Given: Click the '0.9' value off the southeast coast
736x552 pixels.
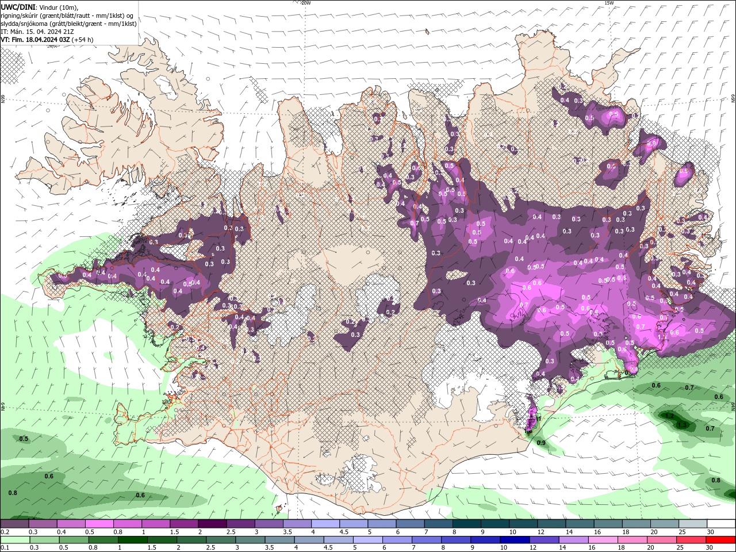Looking at the screenshot, I should click(541, 443).
